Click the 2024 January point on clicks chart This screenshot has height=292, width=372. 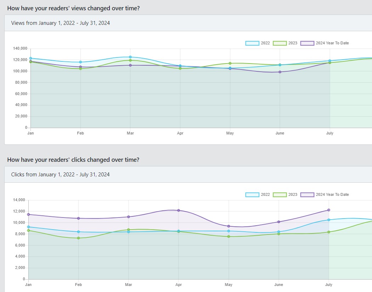[x=28, y=214]
